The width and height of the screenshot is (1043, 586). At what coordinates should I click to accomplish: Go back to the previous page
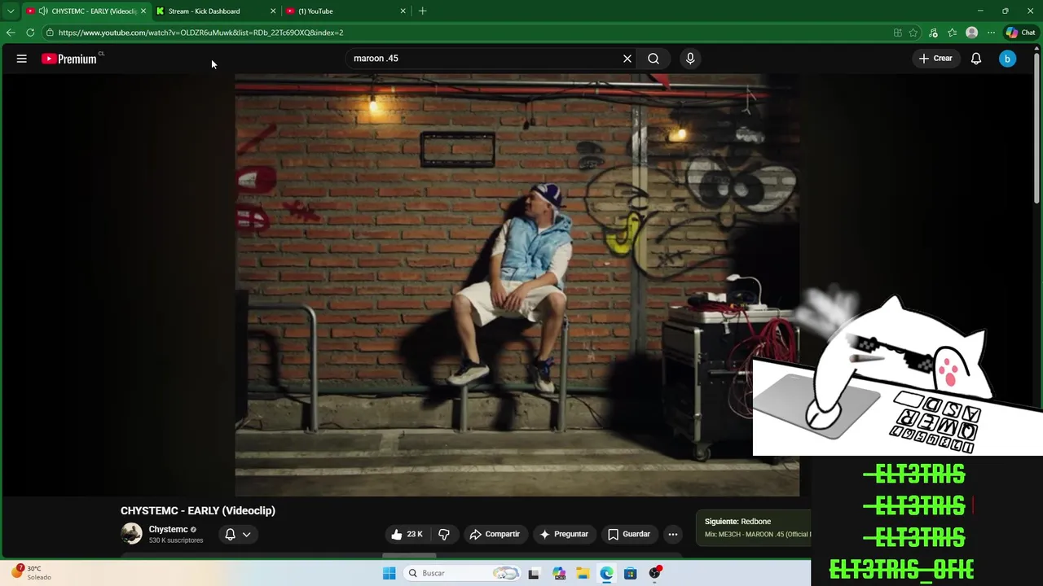point(11,33)
